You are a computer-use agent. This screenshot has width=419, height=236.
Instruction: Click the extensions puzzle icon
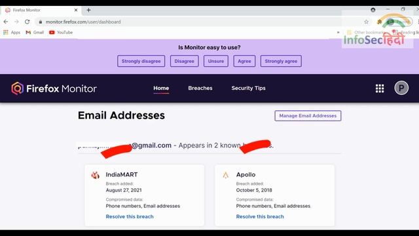379,22
